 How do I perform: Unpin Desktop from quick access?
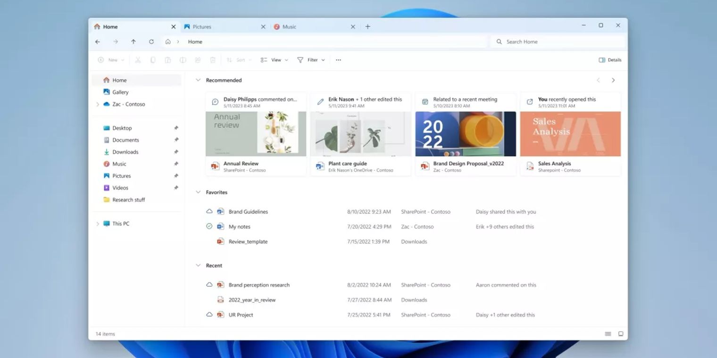click(176, 128)
